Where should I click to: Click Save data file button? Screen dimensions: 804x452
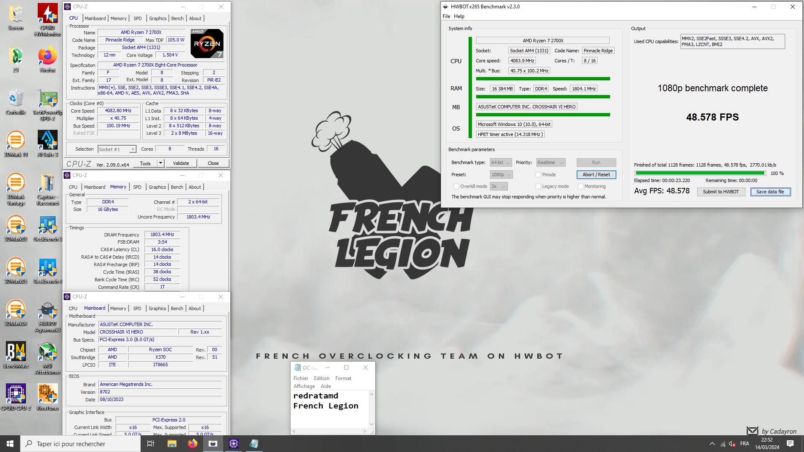pyautogui.click(x=770, y=192)
